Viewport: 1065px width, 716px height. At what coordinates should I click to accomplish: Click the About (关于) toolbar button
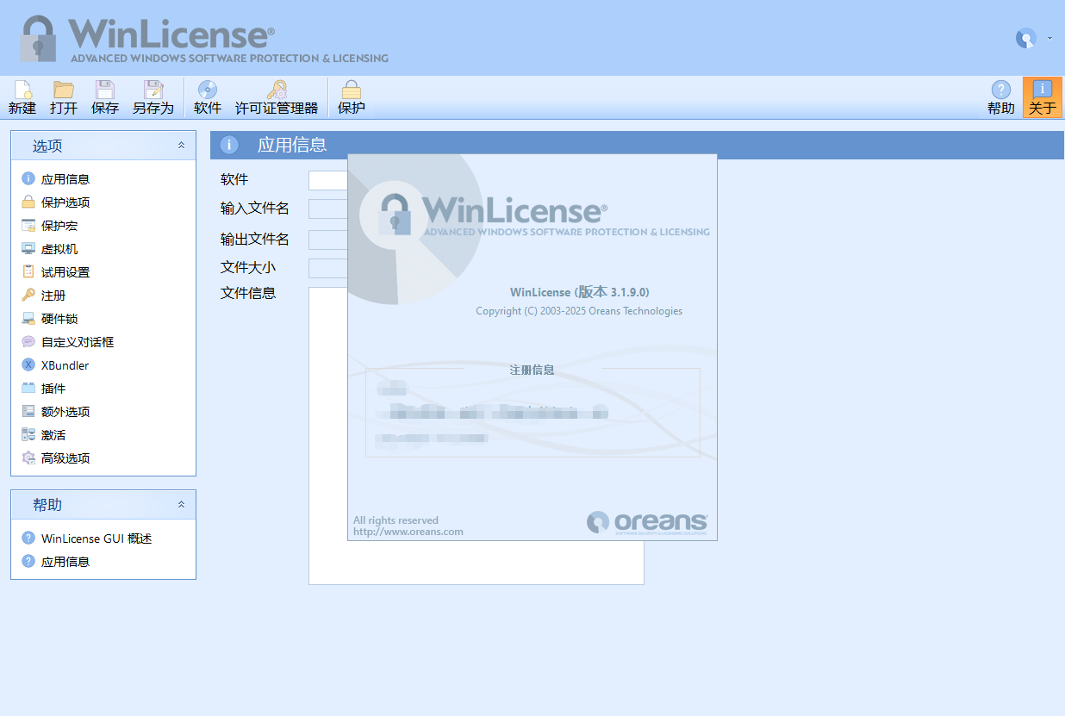pos(1043,97)
